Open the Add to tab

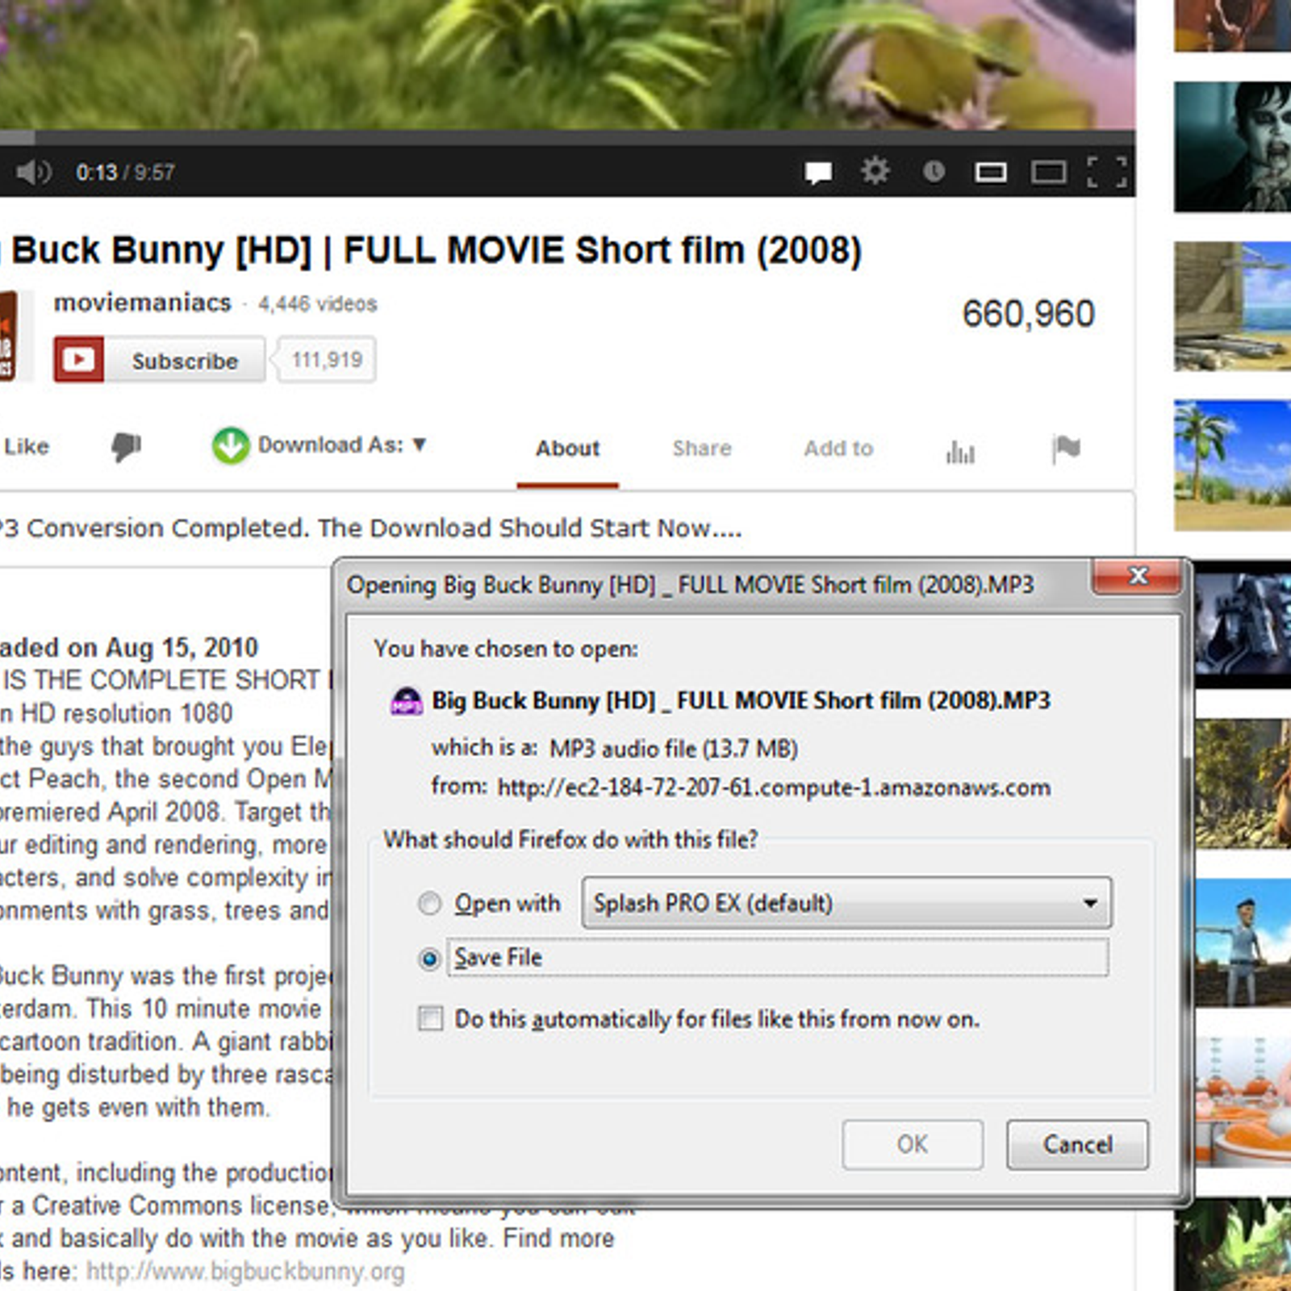point(838,449)
